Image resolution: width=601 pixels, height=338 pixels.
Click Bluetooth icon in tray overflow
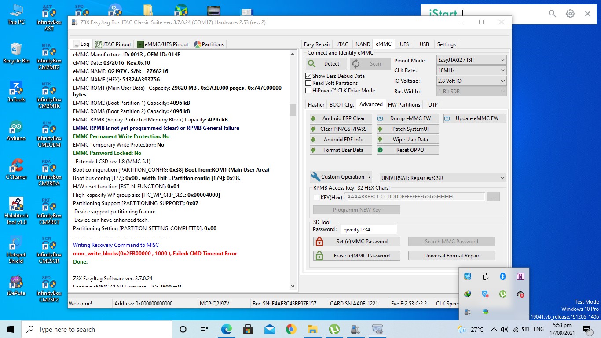pos(503,276)
